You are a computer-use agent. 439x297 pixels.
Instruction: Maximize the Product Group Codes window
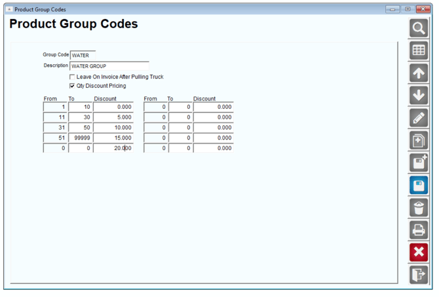pos(408,9)
